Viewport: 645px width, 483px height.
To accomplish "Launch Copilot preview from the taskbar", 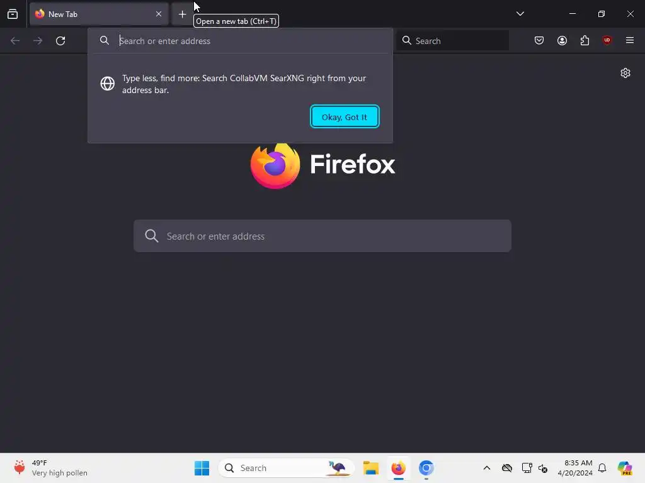I will [625, 468].
